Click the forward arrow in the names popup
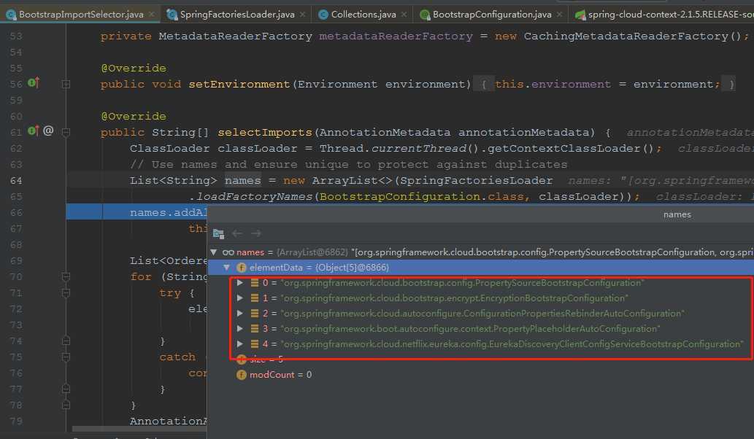Image resolution: width=754 pixels, height=439 pixels. click(x=255, y=233)
